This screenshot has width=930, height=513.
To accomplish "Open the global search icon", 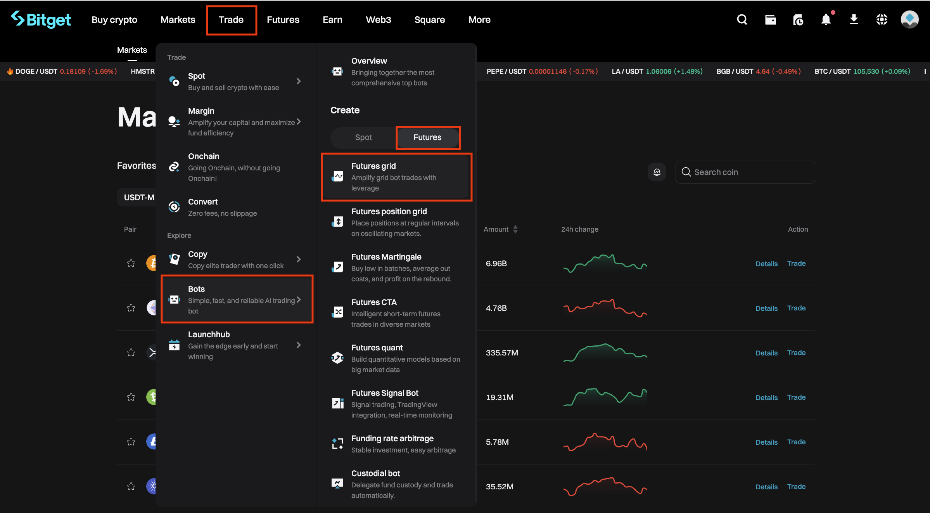I will tap(742, 19).
